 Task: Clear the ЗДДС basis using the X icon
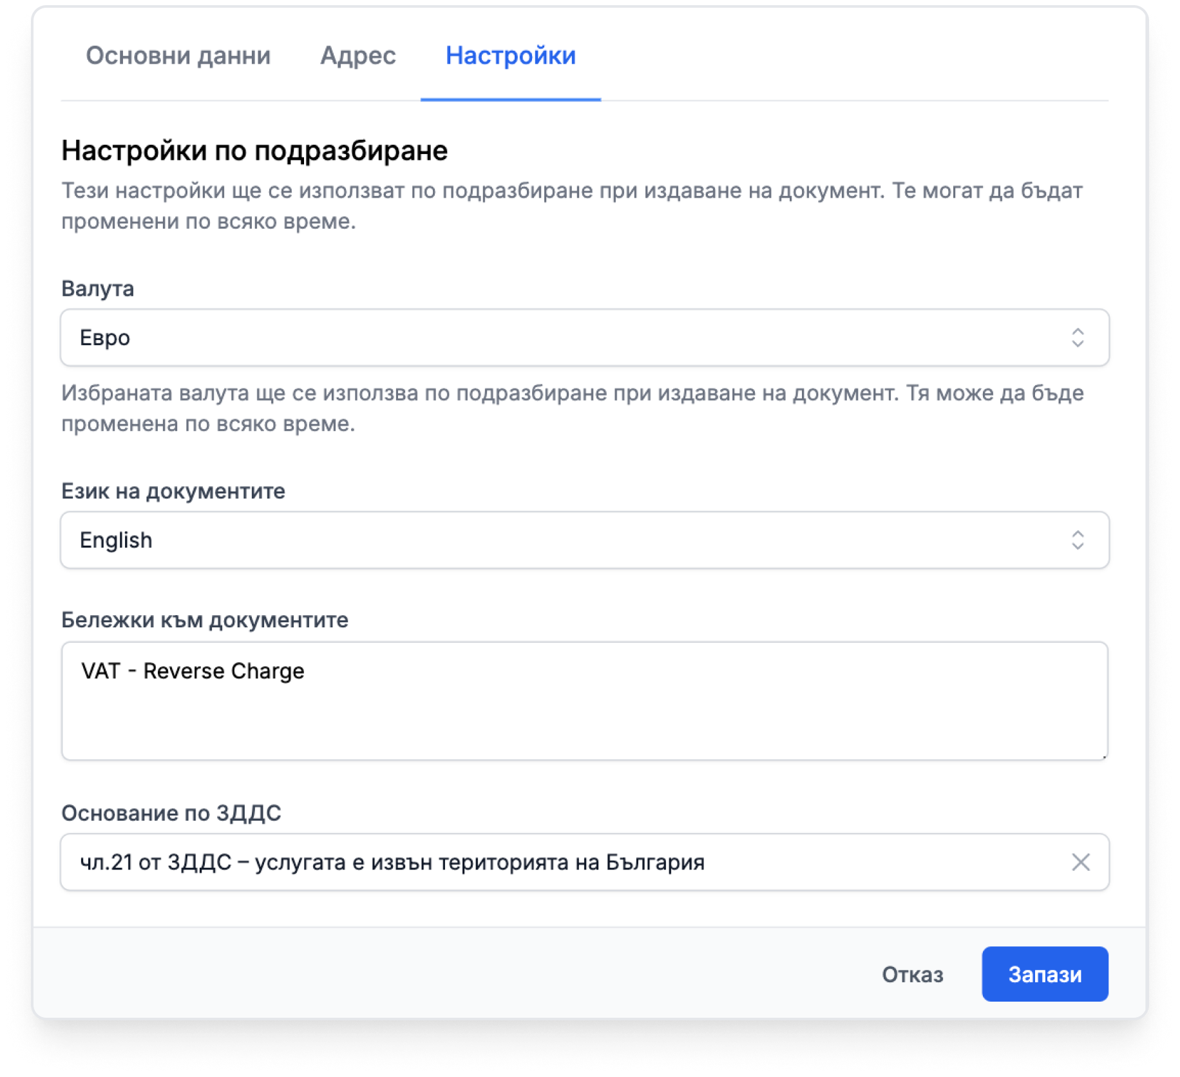(x=1080, y=862)
